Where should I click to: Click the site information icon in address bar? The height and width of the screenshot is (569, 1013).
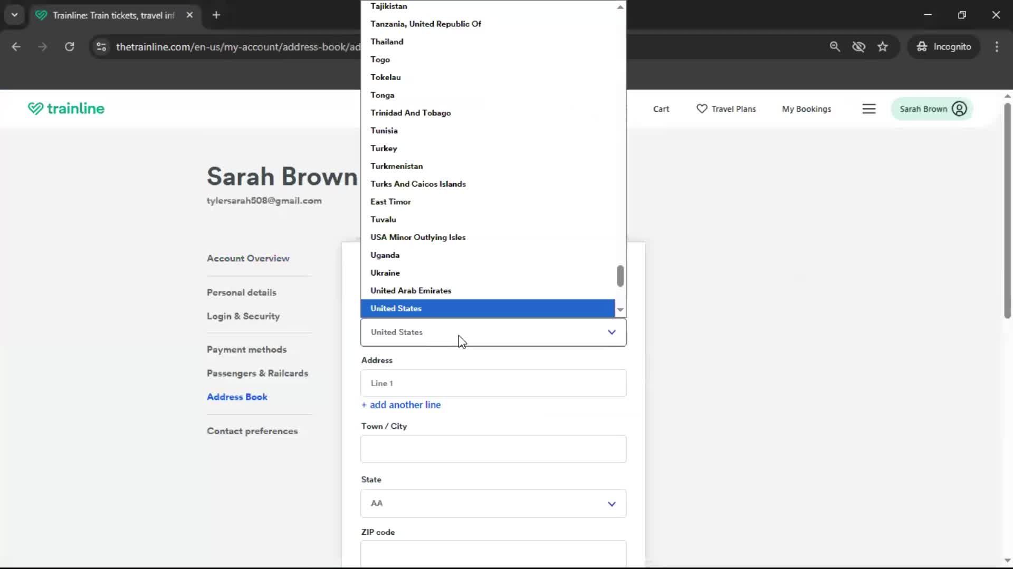(x=101, y=46)
